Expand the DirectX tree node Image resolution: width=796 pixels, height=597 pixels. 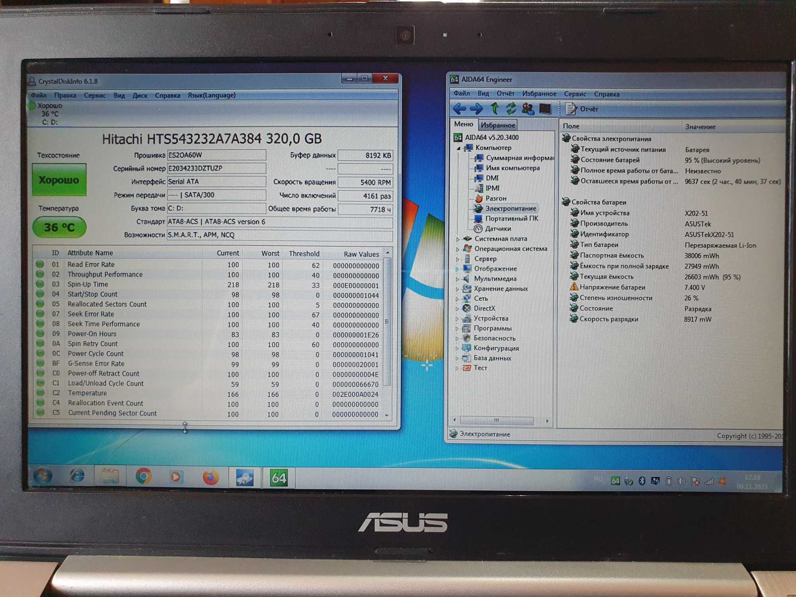[458, 308]
